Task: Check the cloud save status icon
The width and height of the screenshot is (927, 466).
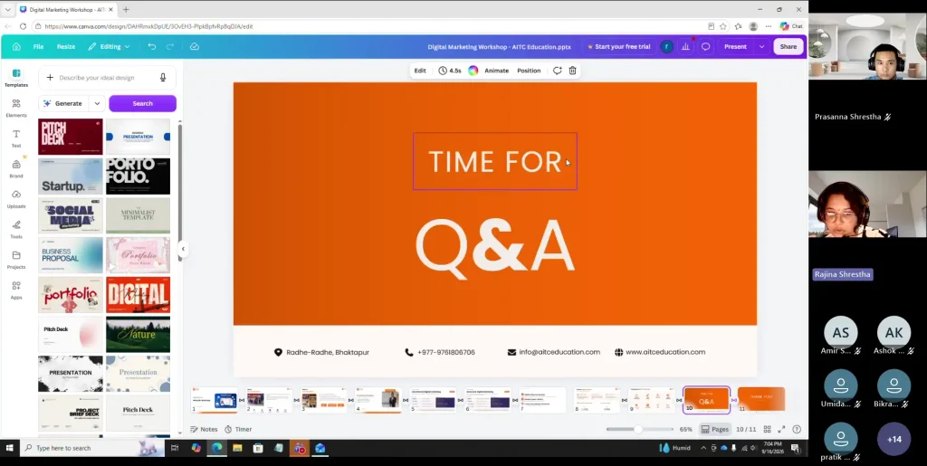Action: pyautogui.click(x=195, y=47)
